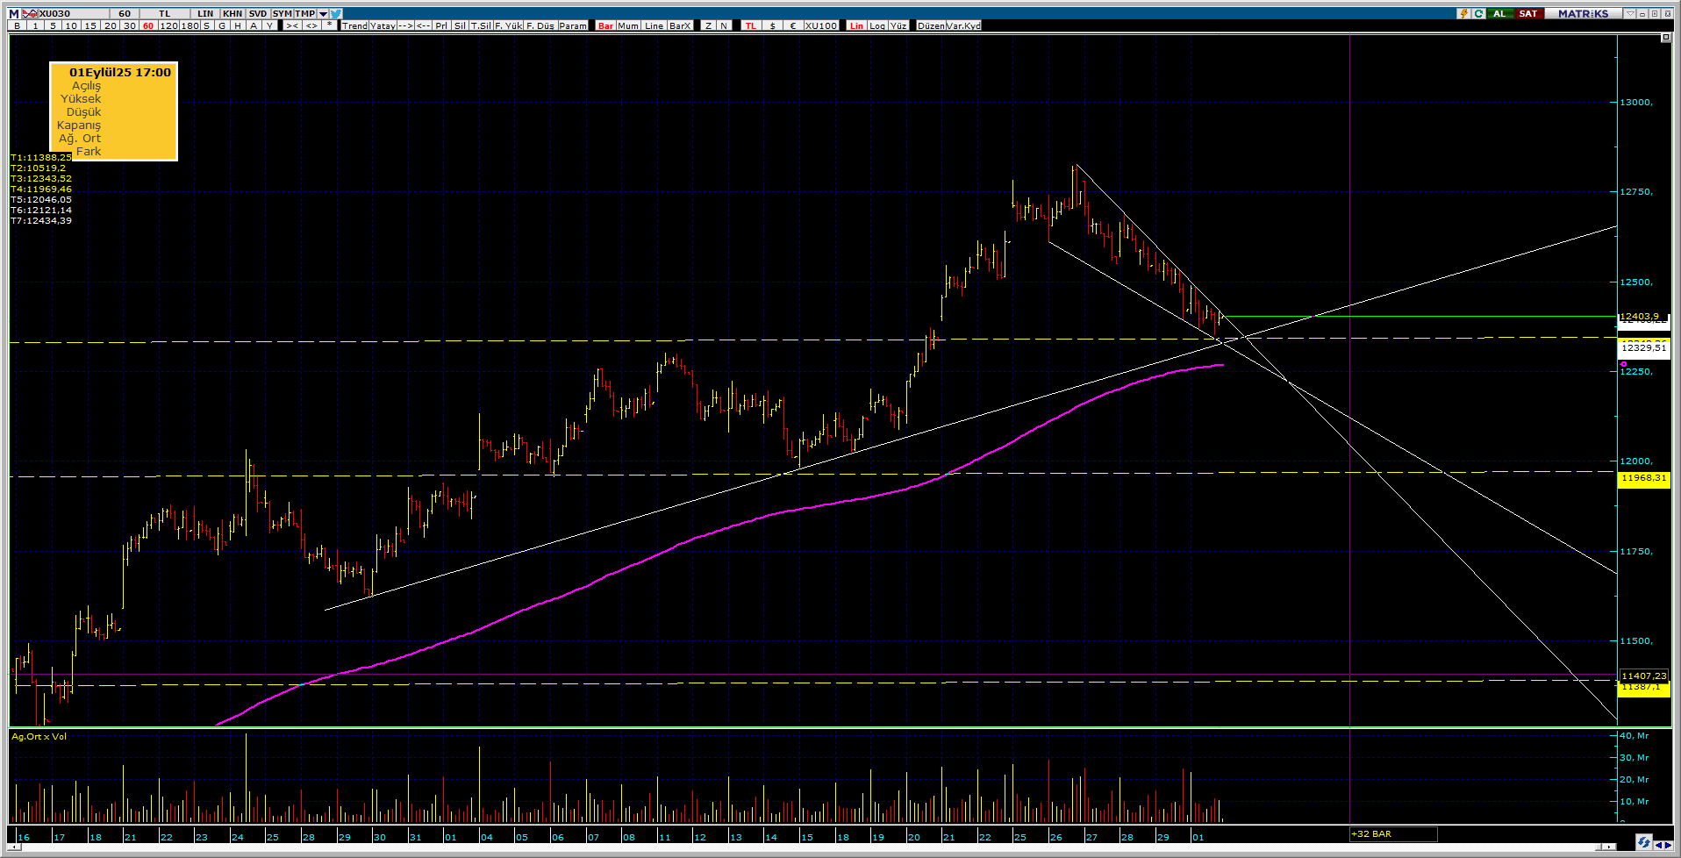The image size is (1681, 858).
Task: Click the +32 BAR field at bottom
Action: click(1392, 834)
